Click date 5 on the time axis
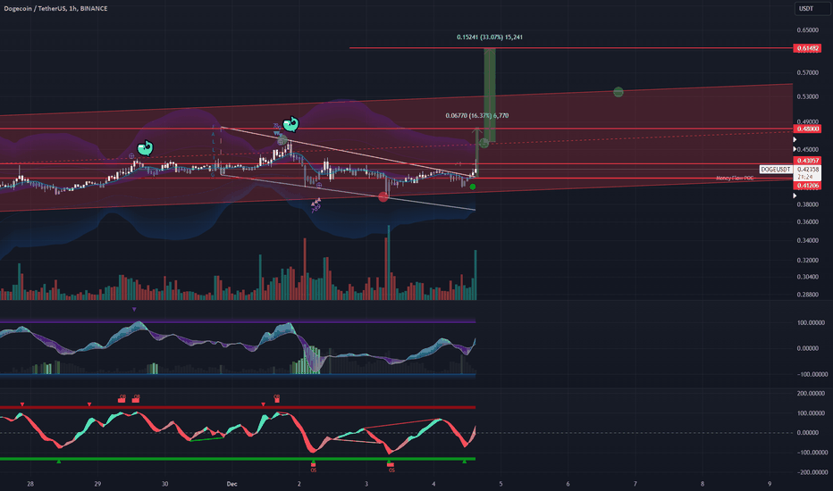 [x=501, y=484]
